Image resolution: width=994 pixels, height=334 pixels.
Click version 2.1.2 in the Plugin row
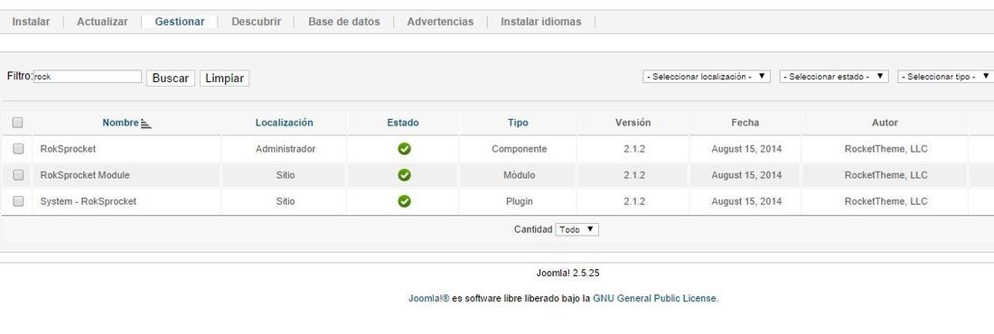(633, 201)
